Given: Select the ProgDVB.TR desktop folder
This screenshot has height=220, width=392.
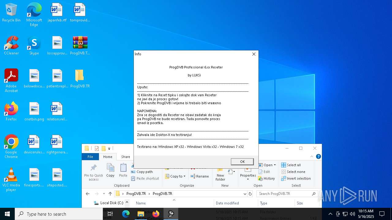Looking at the screenshot, I should tap(80, 79).
